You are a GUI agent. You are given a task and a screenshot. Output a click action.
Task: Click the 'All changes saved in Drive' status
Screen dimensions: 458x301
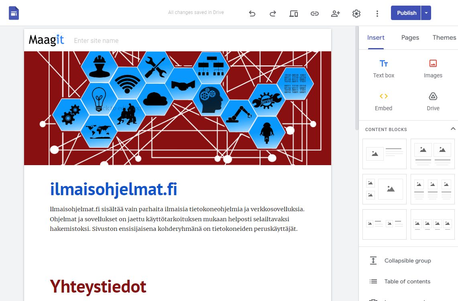[196, 12]
